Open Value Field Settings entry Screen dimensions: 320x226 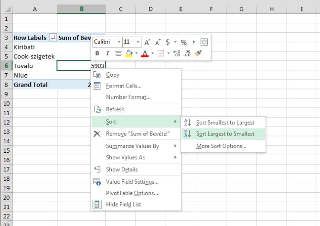coord(136,182)
